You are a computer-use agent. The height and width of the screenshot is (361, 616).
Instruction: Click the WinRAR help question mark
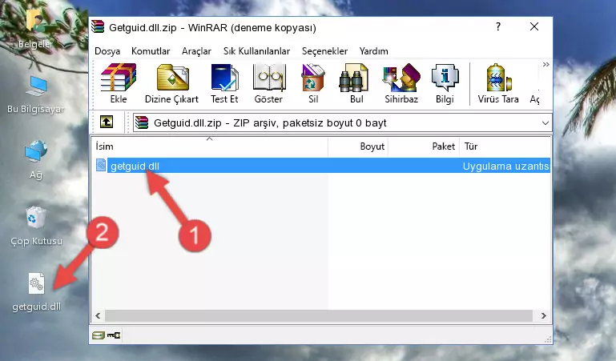498,26
